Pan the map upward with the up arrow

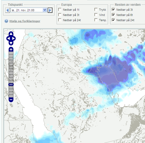click(x=11, y=33)
